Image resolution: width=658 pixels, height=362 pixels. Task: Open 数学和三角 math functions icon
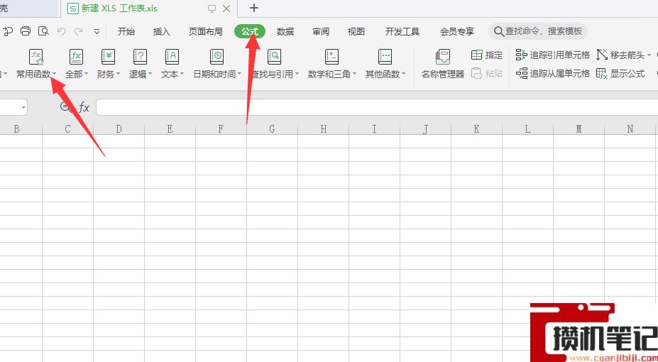click(x=331, y=57)
